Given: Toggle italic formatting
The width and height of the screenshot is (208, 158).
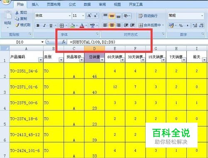Looking at the screenshot, I should 45,25.
